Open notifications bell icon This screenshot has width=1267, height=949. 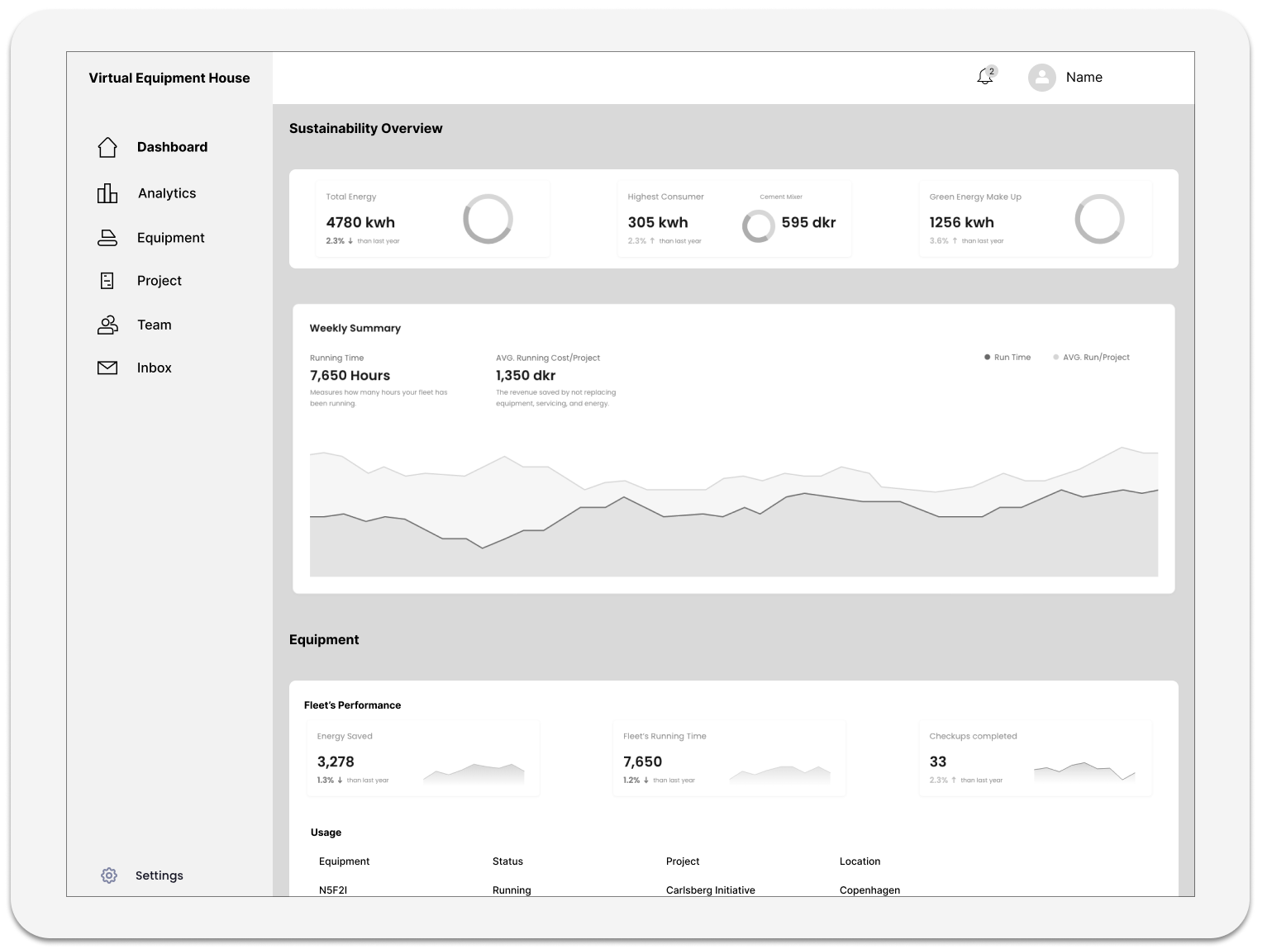pos(985,77)
